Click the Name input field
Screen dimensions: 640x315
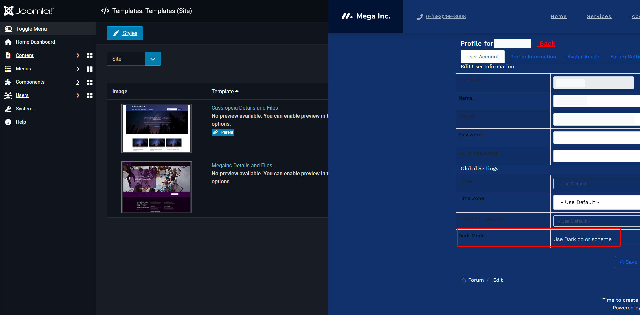[x=596, y=101]
